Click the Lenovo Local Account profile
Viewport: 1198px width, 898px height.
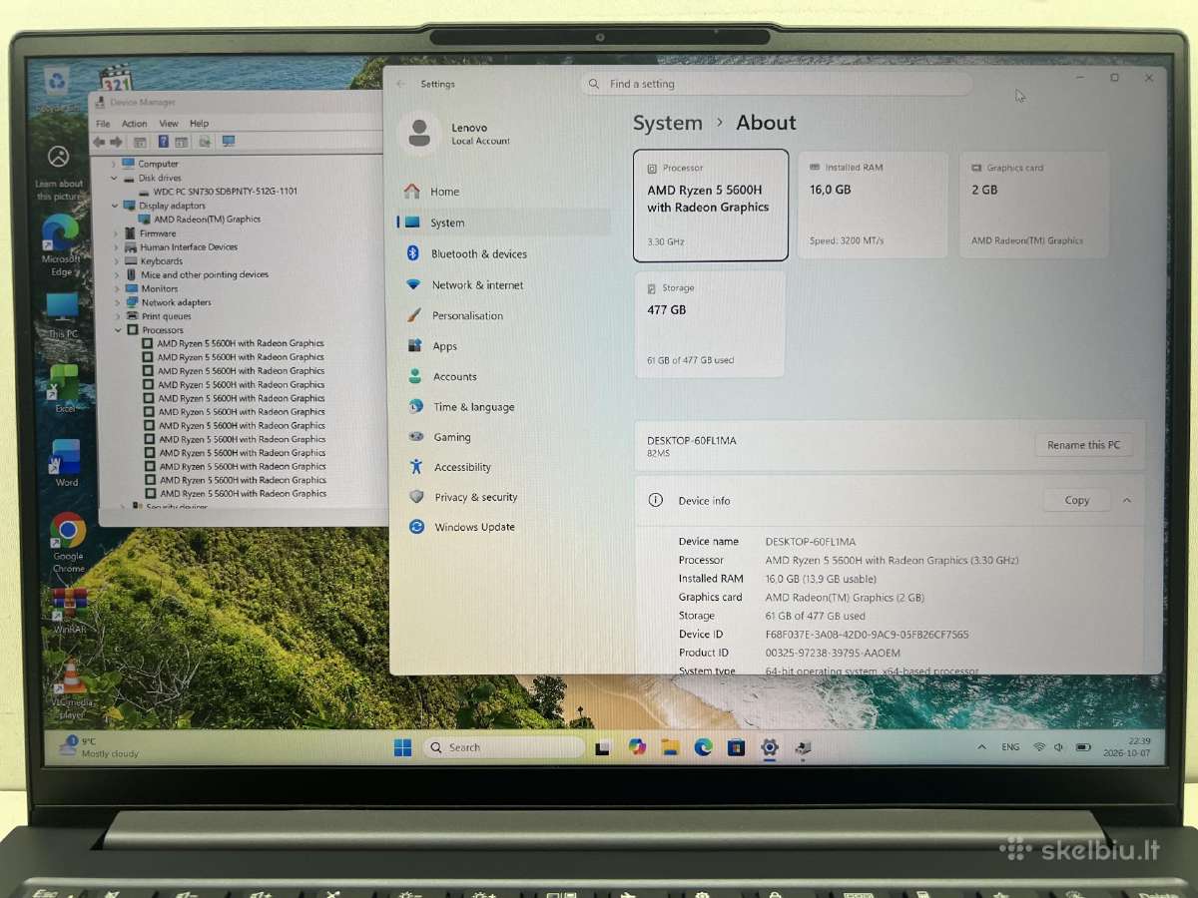[x=455, y=133]
